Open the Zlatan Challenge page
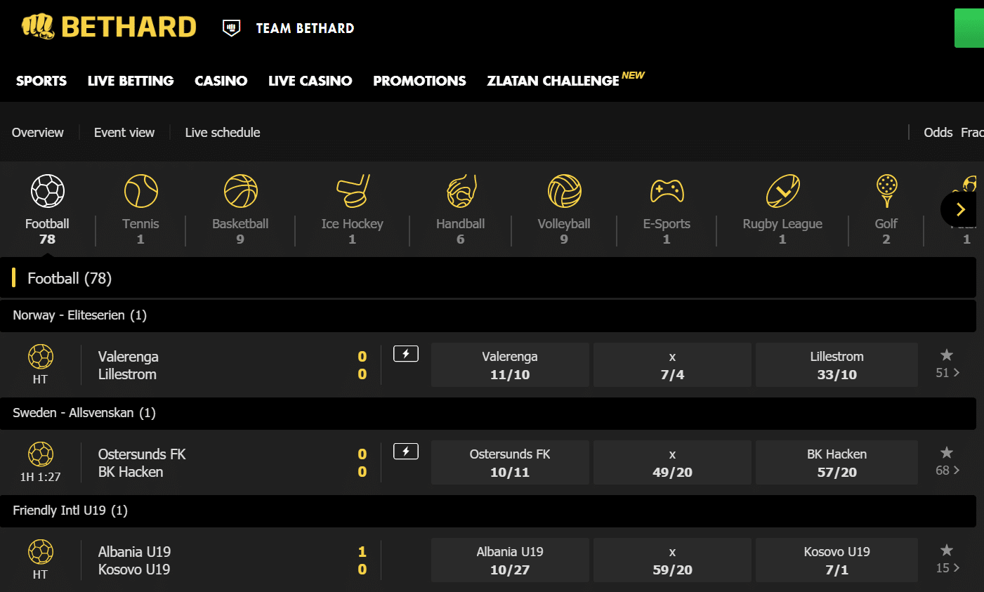The height and width of the screenshot is (592, 984). pyautogui.click(x=553, y=81)
